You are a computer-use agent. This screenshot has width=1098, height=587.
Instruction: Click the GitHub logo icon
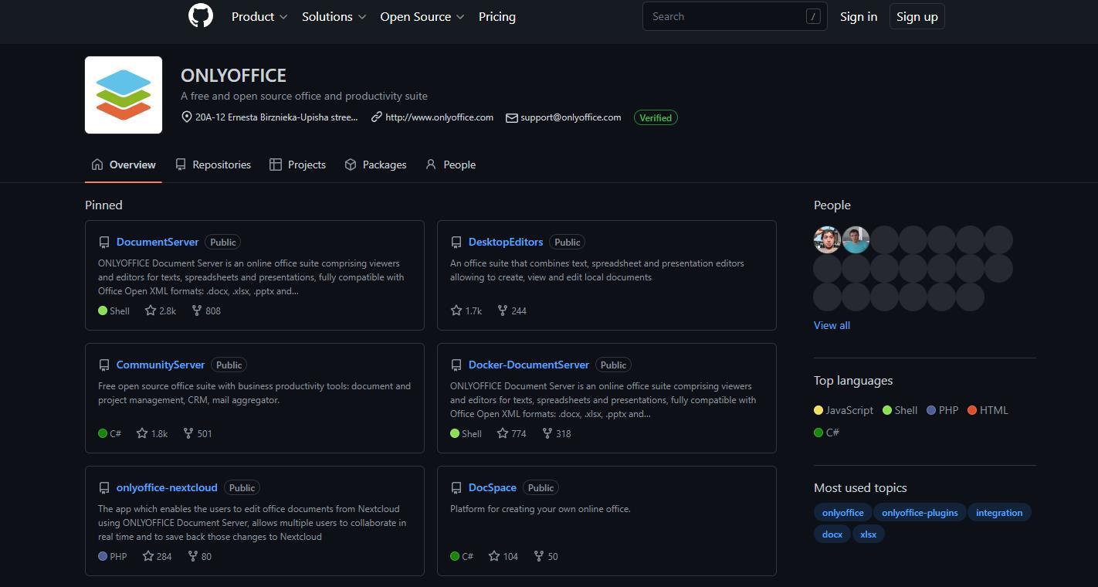201,15
